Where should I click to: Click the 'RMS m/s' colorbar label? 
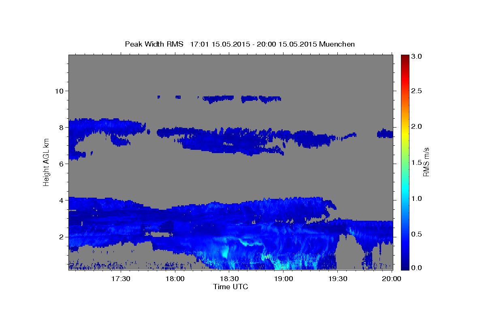coord(426,162)
